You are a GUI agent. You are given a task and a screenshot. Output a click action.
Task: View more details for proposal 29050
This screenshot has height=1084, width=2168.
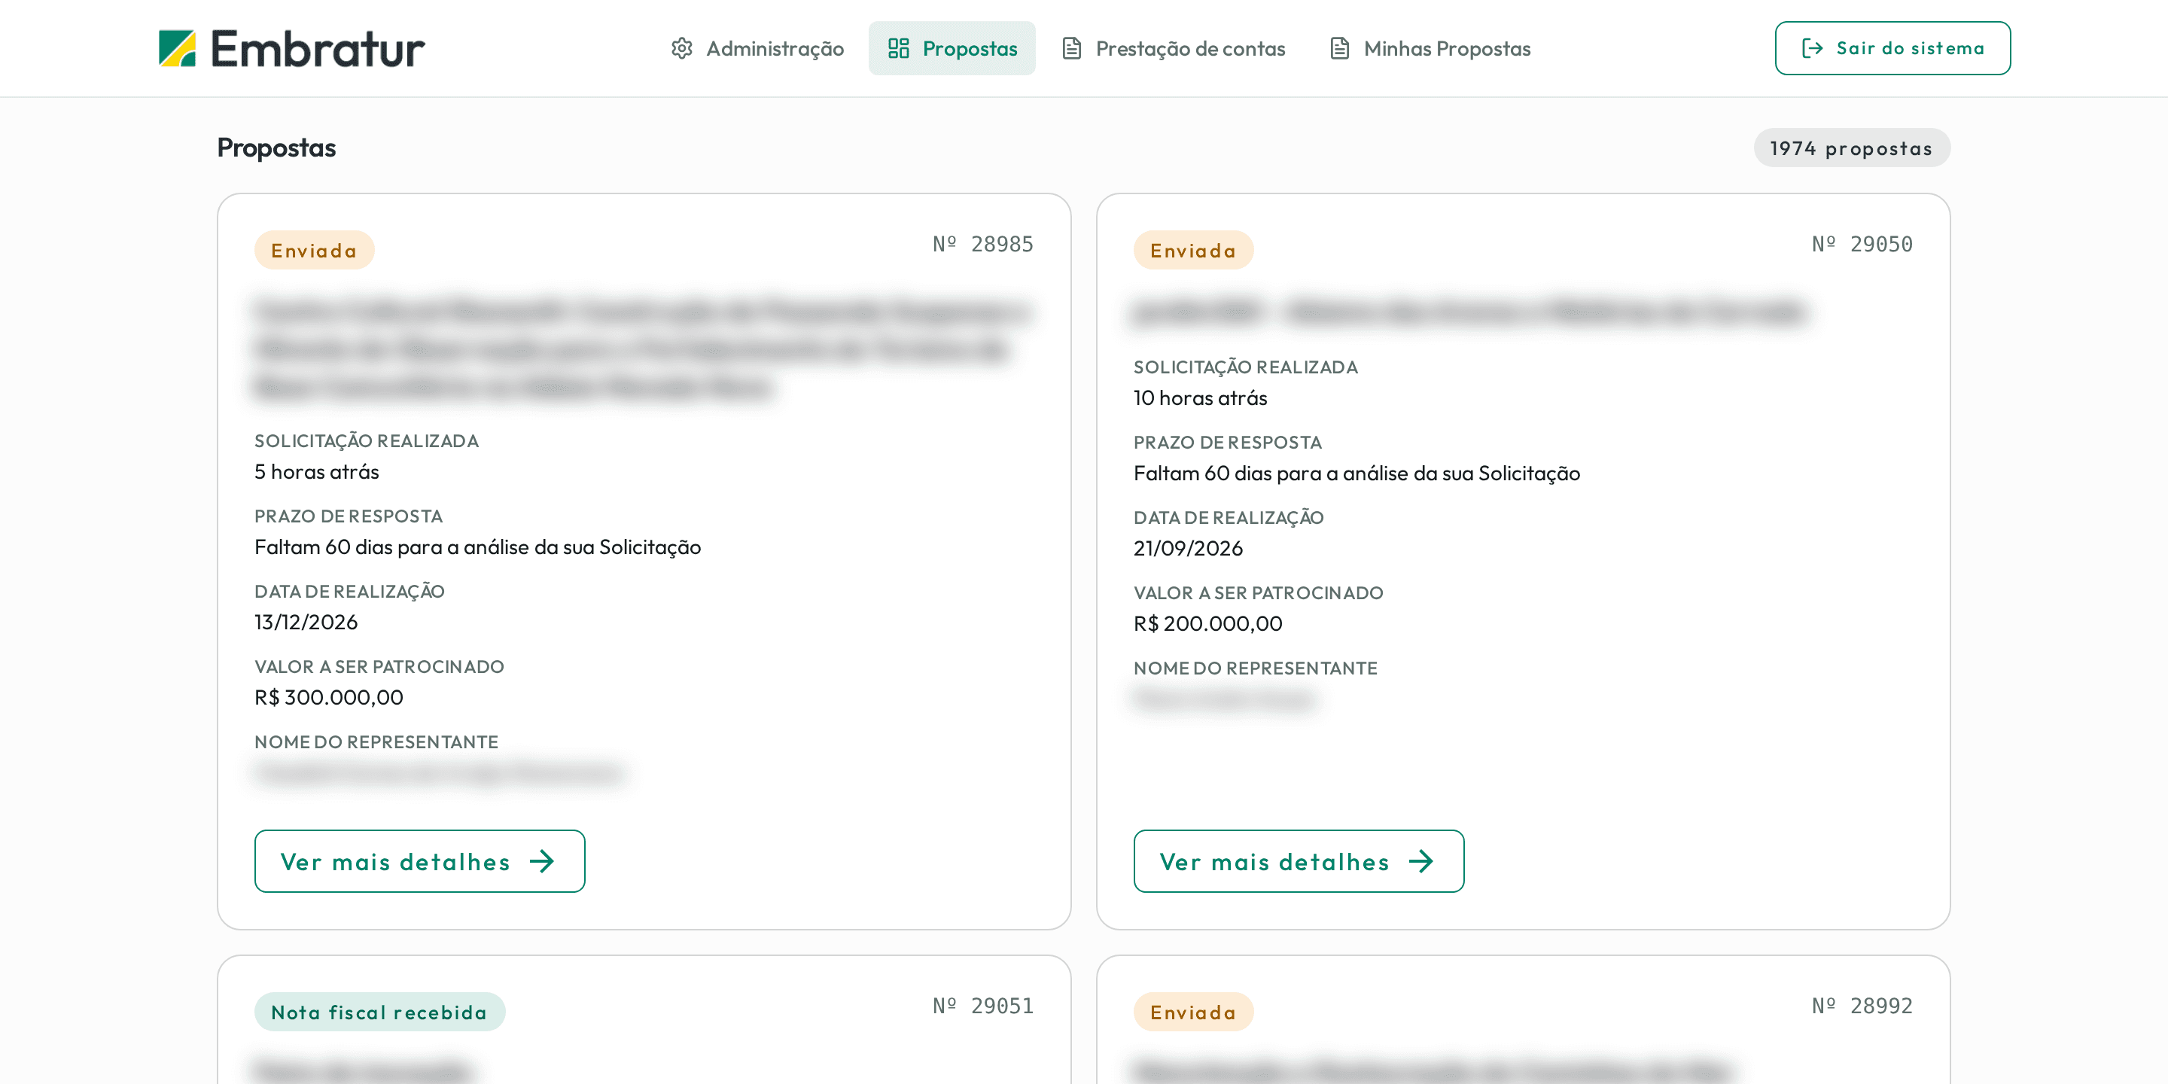[x=1299, y=861]
